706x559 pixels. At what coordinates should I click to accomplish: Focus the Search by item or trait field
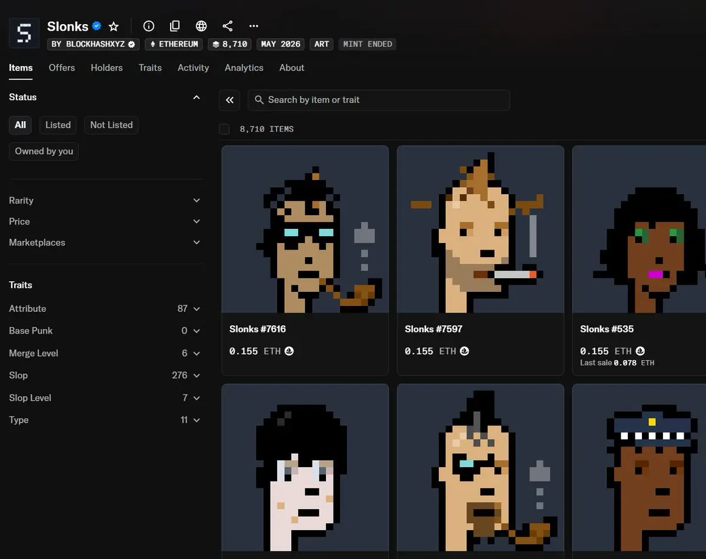379,100
